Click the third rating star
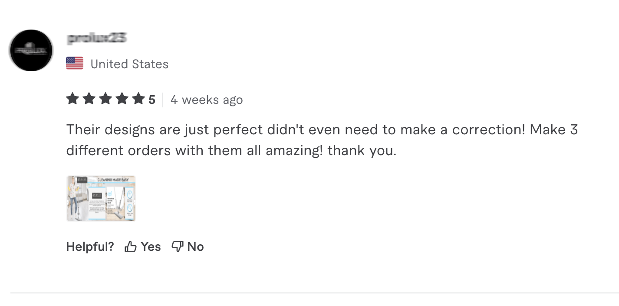Screen dimensions: 619x306 (x=105, y=100)
